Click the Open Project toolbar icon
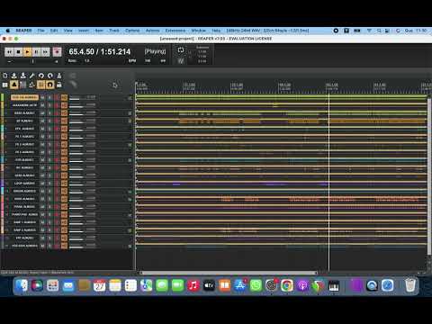 pos(14,76)
